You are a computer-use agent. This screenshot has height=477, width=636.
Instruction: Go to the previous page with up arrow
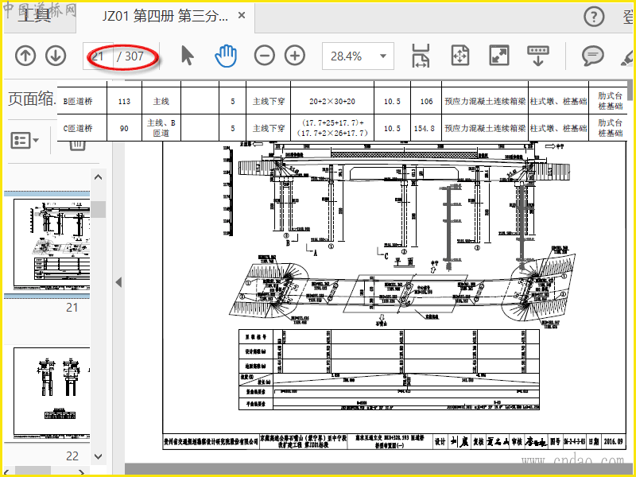pos(25,56)
